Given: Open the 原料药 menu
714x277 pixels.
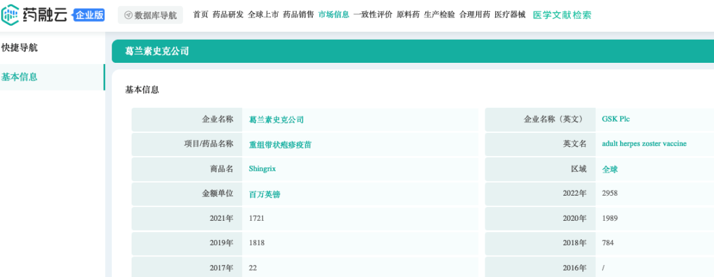Looking at the screenshot, I should pyautogui.click(x=408, y=15).
